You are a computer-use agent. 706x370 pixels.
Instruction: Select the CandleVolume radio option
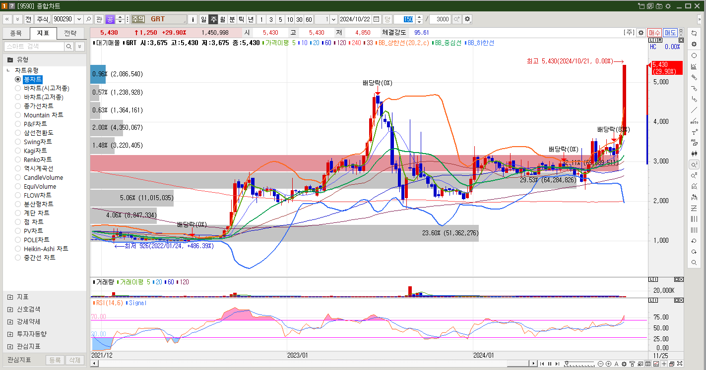(18, 177)
